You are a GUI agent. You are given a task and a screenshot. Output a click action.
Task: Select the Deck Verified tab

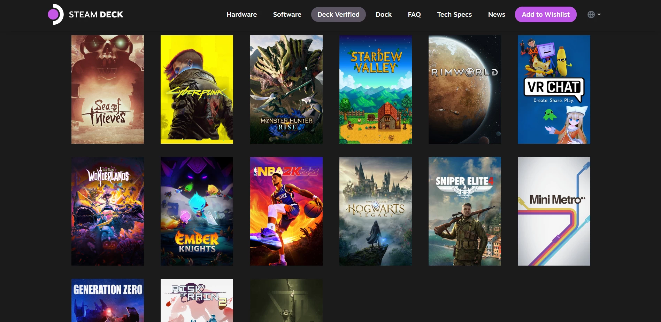(338, 15)
